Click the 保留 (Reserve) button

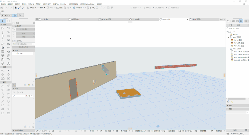tap(24, 34)
